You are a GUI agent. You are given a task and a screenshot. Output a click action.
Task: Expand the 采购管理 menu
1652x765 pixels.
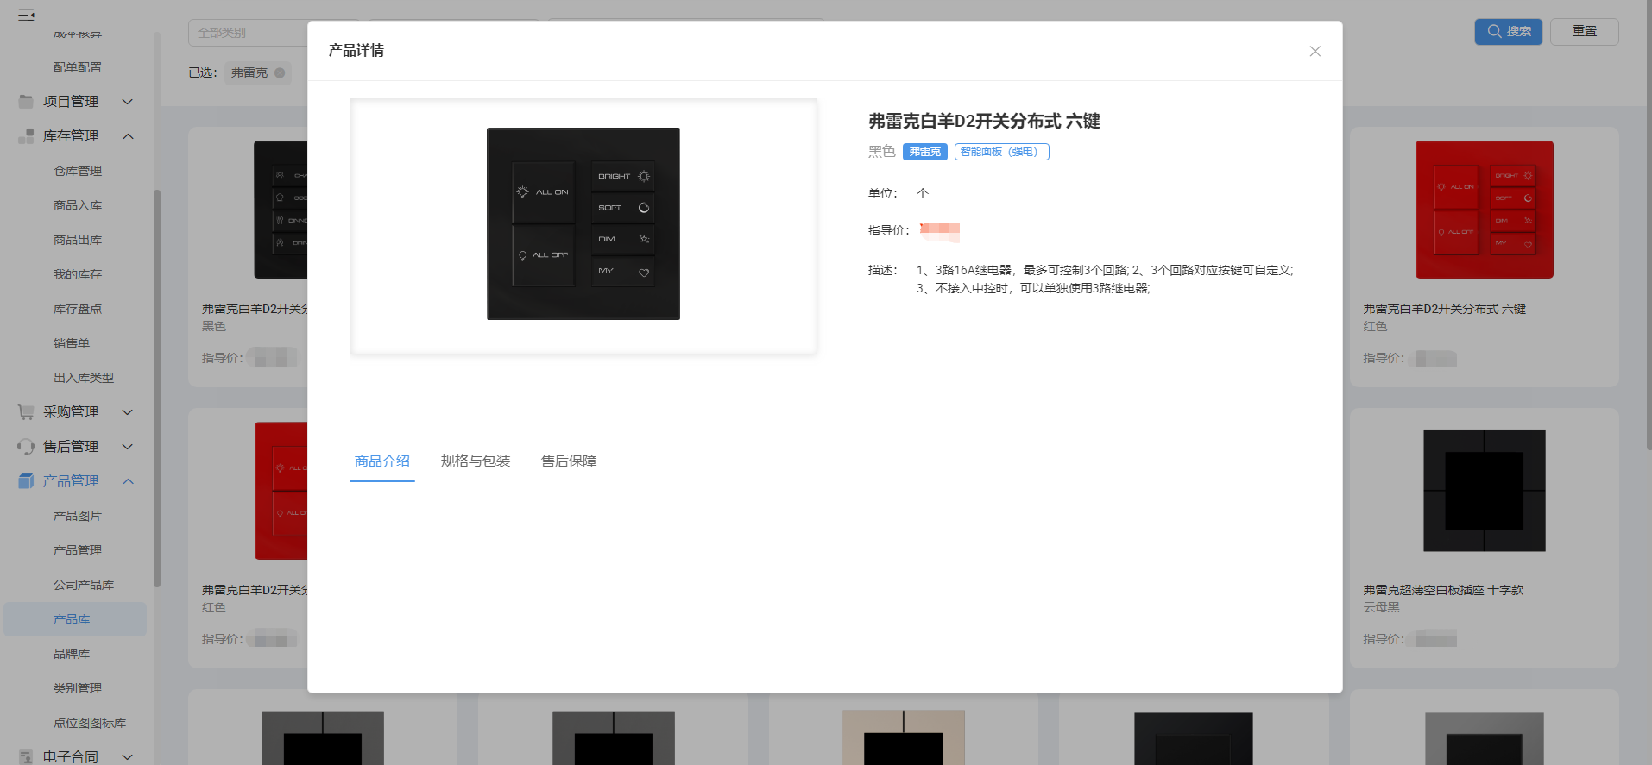[128, 412]
